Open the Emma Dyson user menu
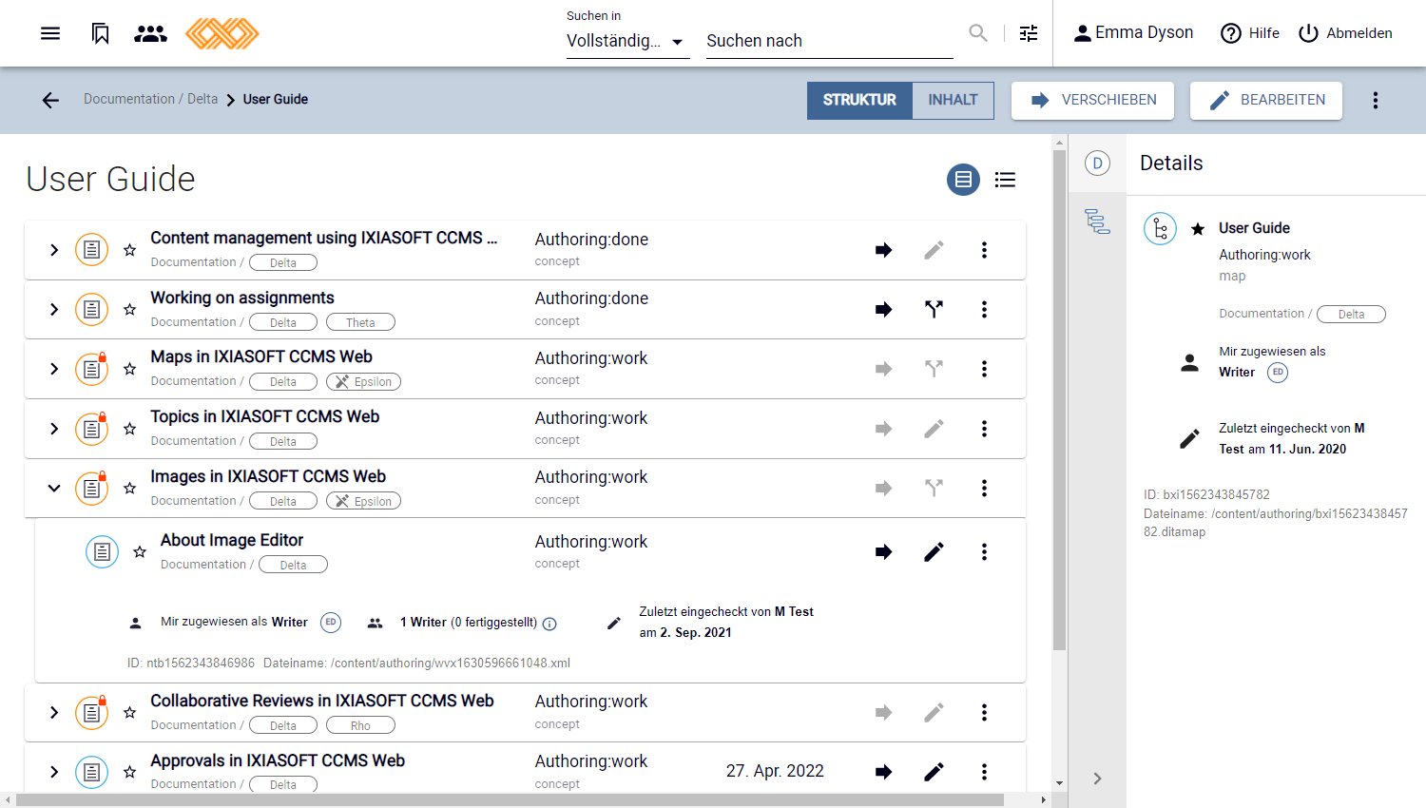This screenshot has height=808, width=1426. 1133,33
